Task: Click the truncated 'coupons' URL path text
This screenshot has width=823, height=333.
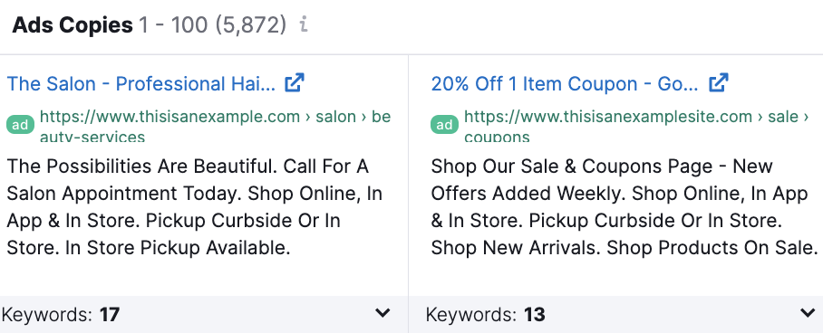Action: coord(497,137)
